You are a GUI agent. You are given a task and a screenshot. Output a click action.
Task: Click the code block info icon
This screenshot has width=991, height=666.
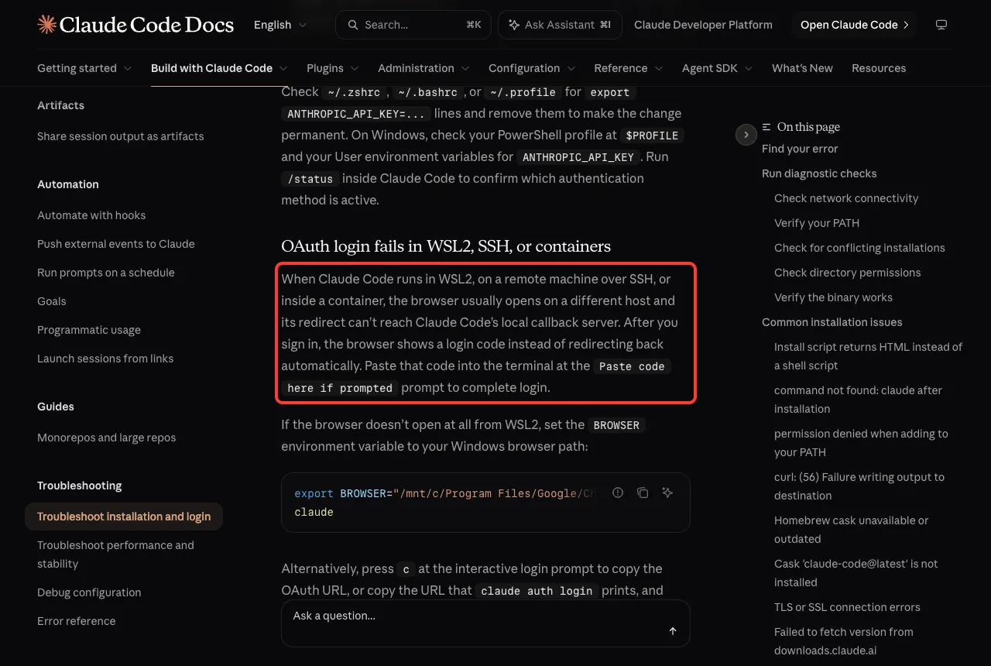(618, 493)
